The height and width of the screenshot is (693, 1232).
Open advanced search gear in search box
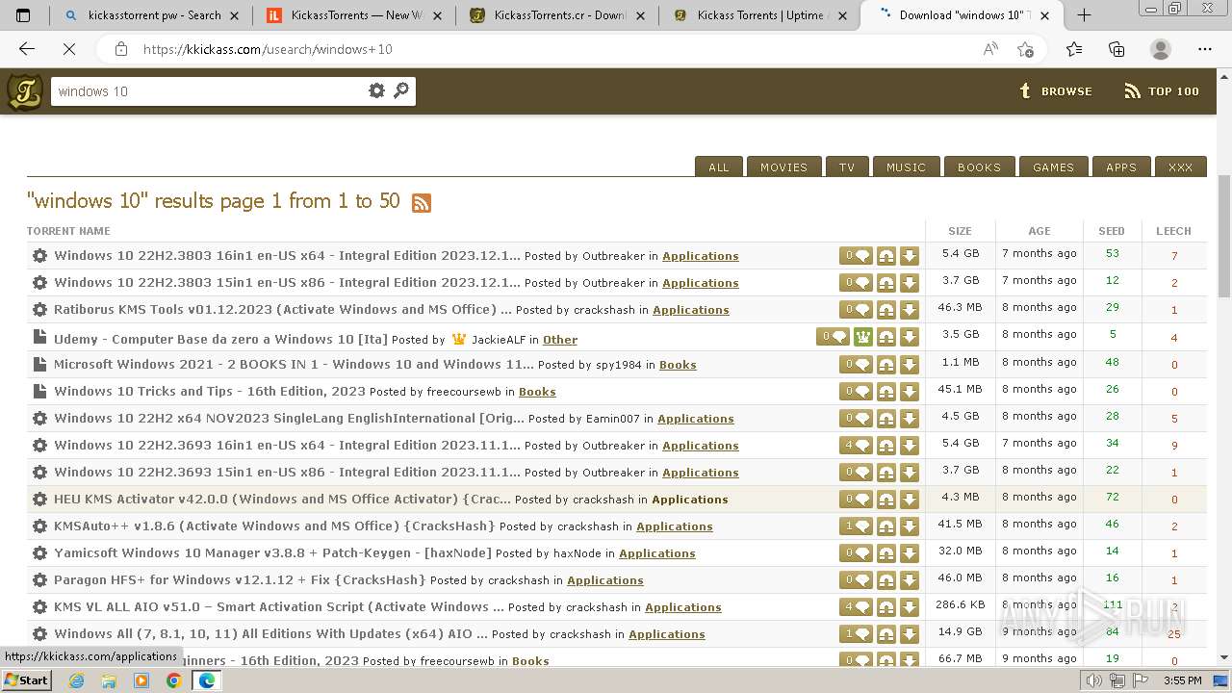[376, 90]
